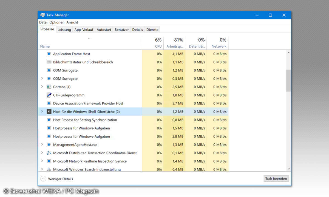This screenshot has width=329, height=197.
Task: Sort processes by CPU column
Action: 153,43
